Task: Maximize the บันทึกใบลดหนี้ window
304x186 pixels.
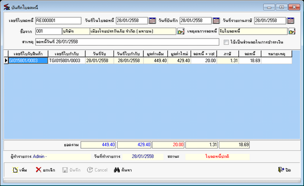Action: tap(282, 7)
